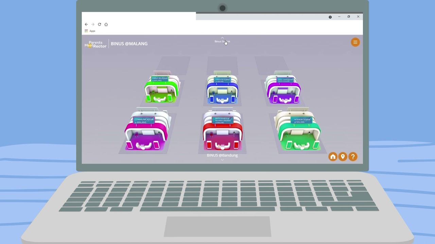Go back with browser back arrow
Screen dimensions: 435x244
coord(86,24)
